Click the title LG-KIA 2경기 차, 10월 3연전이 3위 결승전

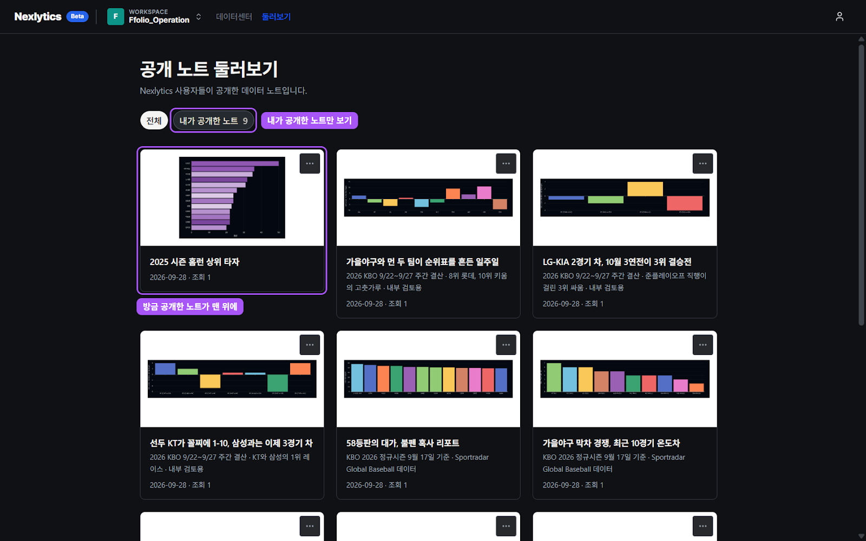(617, 262)
